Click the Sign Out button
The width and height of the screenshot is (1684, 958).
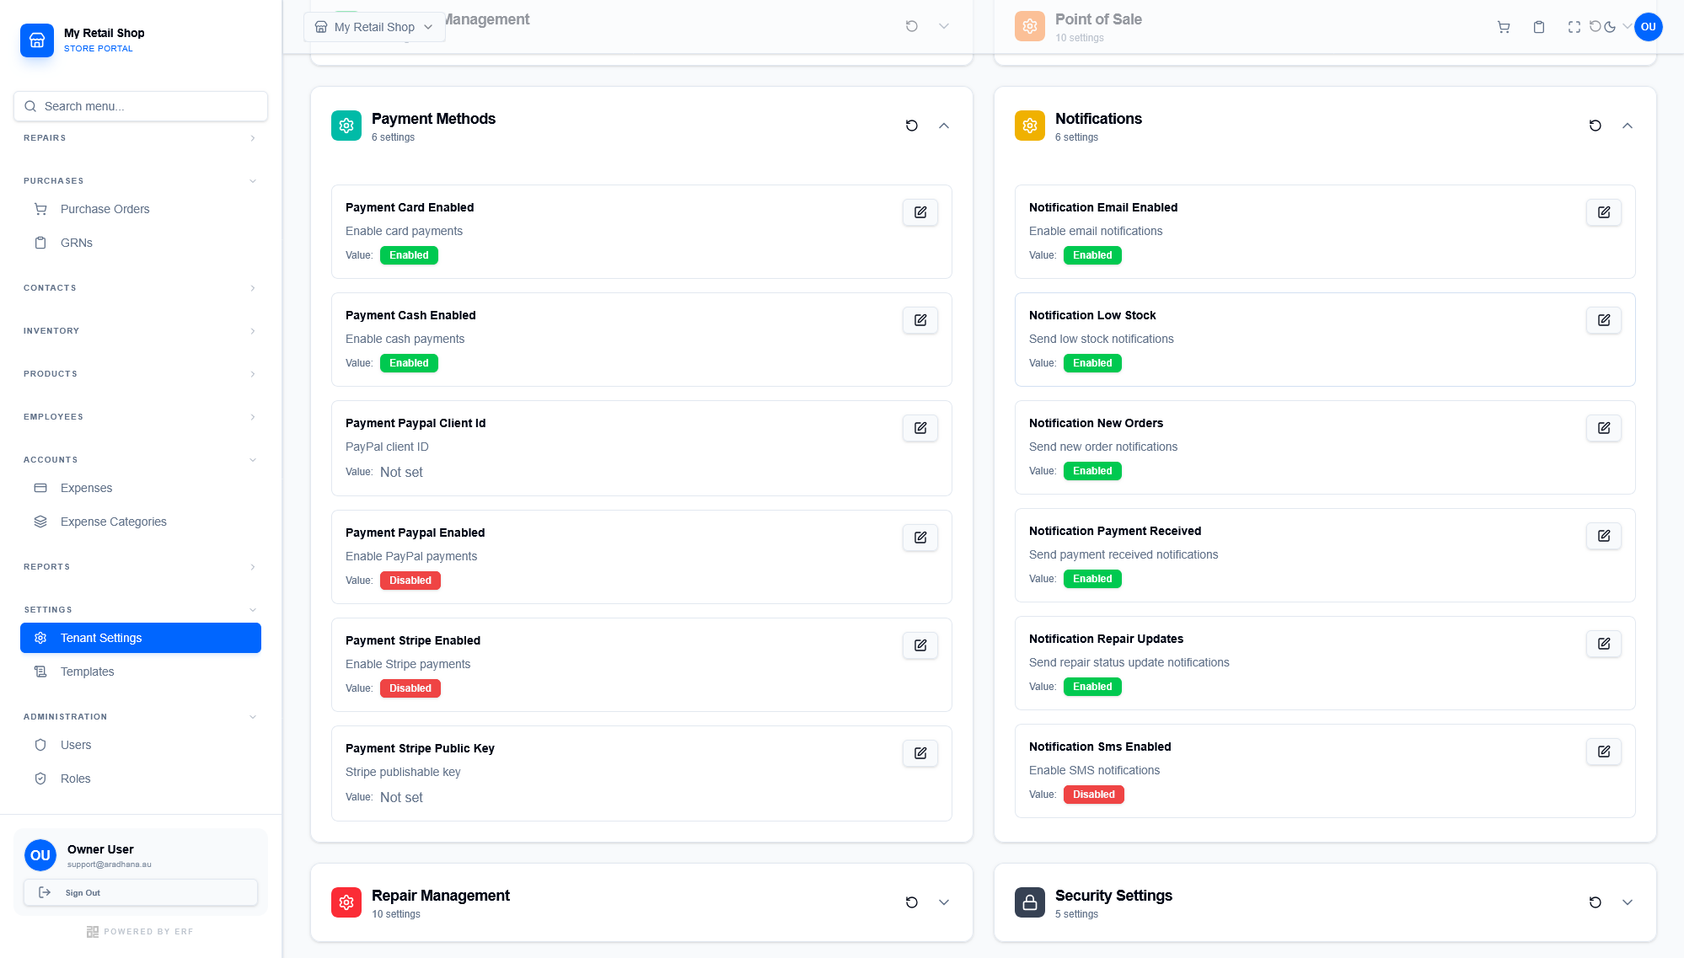[141, 892]
